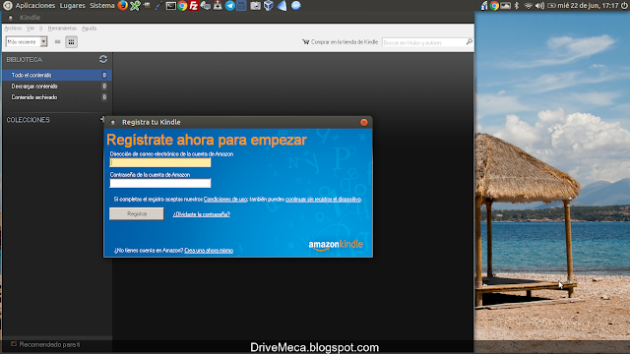Open the screenshot camera launcher
This screenshot has width=630, height=354.
[x=255, y=6]
